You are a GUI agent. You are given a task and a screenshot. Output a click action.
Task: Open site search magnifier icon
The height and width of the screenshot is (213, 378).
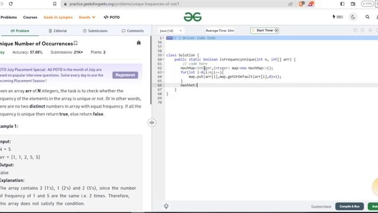pyautogui.click(x=367, y=17)
